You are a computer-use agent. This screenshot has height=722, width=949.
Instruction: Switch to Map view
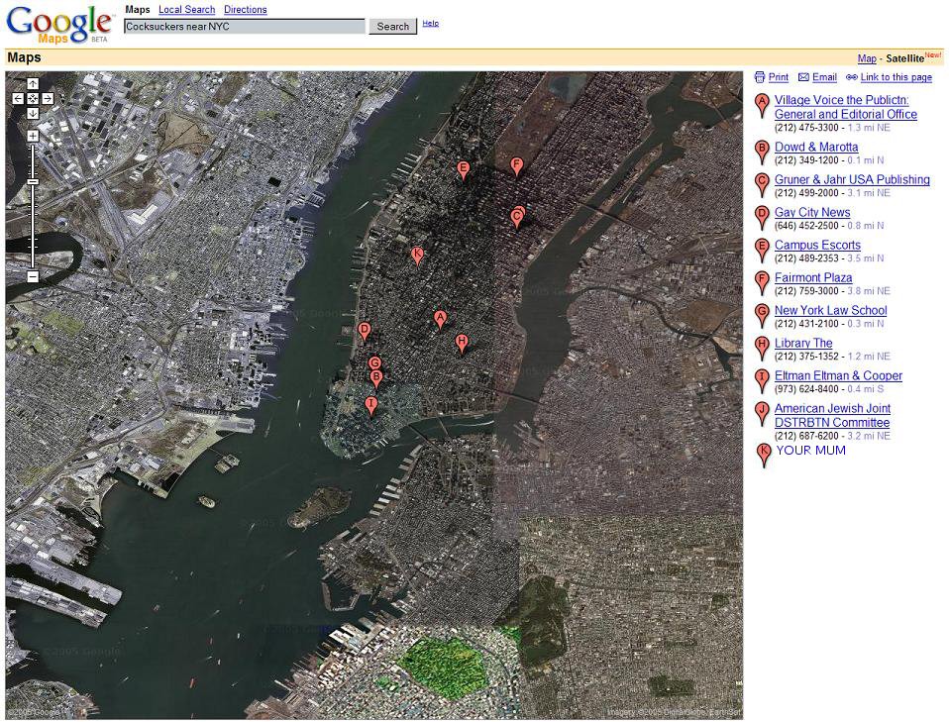(867, 58)
